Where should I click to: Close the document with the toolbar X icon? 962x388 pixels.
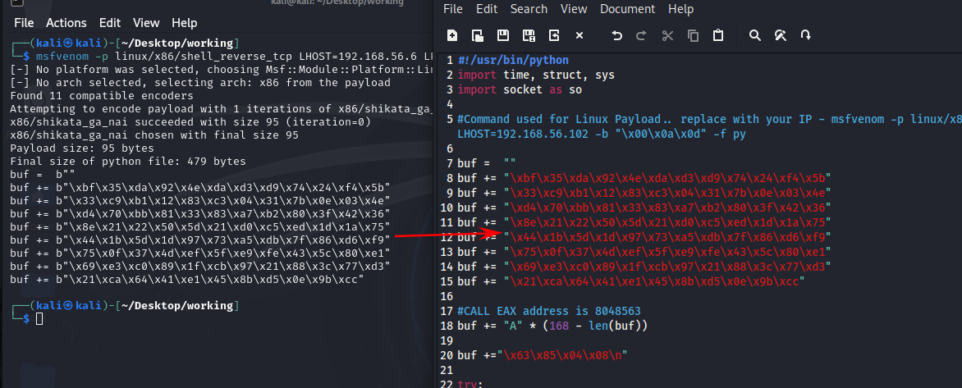tap(579, 35)
